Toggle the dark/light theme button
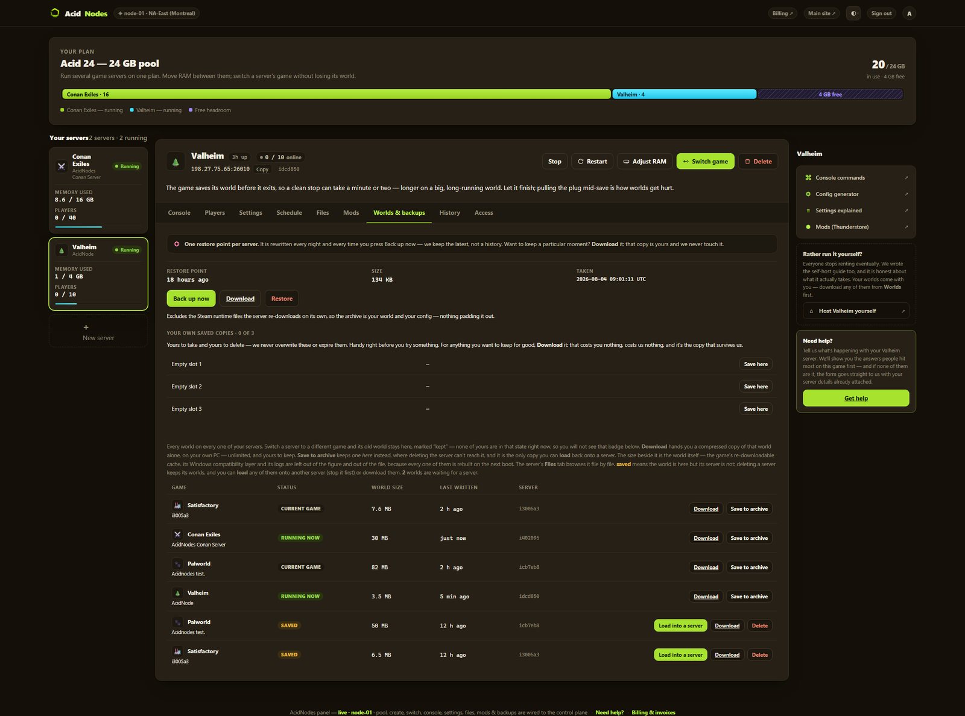This screenshot has width=965, height=716. point(853,13)
